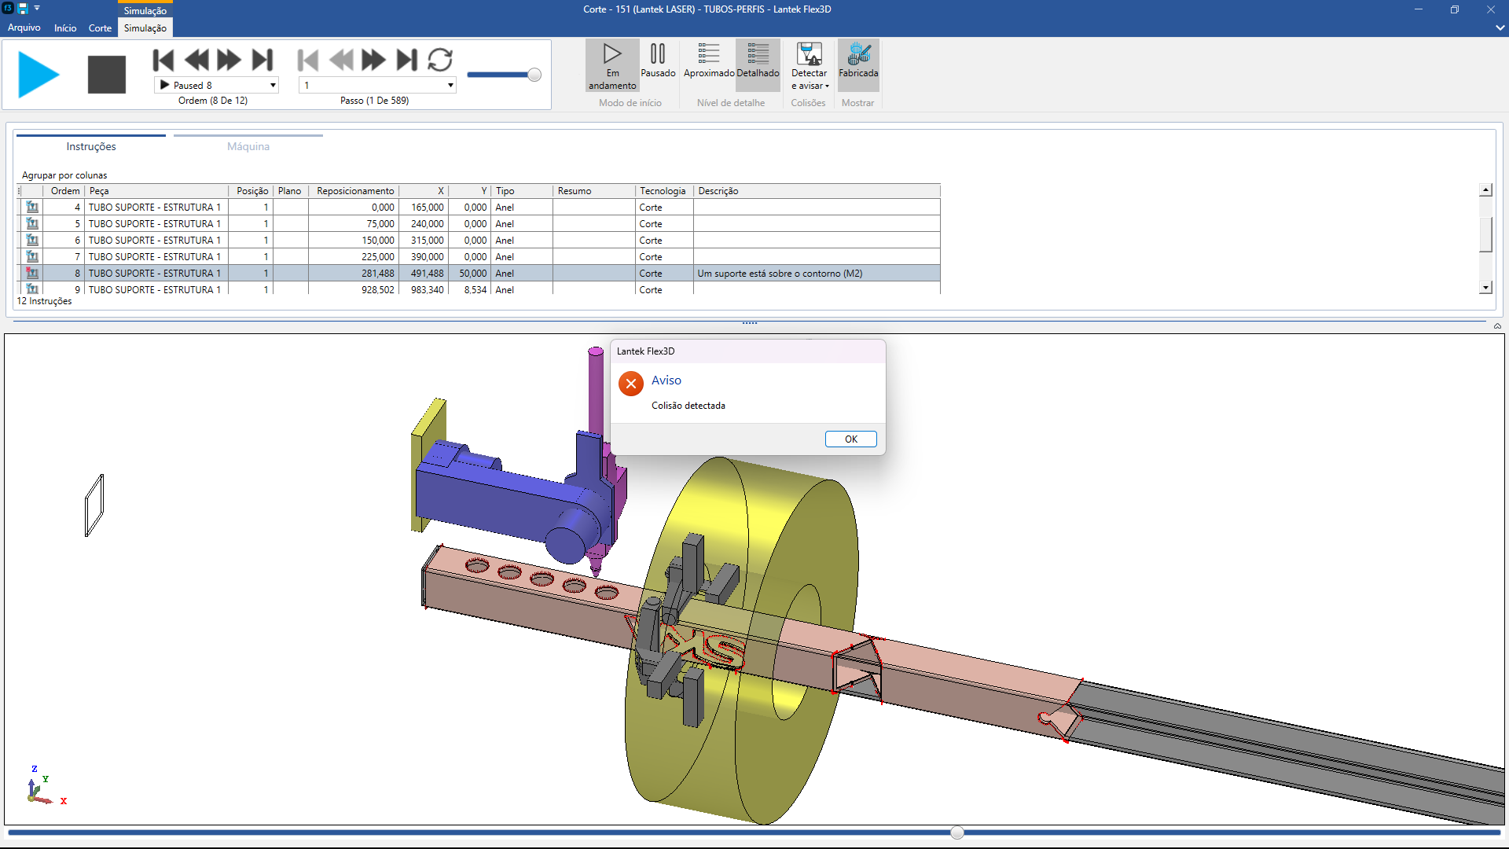This screenshot has height=849, width=1509.
Task: Collapse the instructions panel with the chevron
Action: click(x=1497, y=325)
